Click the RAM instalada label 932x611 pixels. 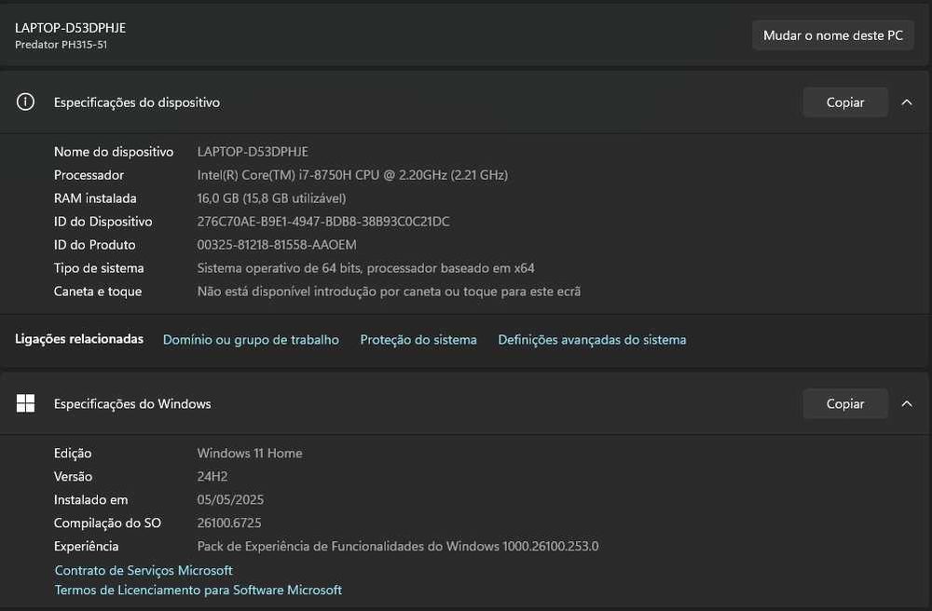(x=95, y=197)
